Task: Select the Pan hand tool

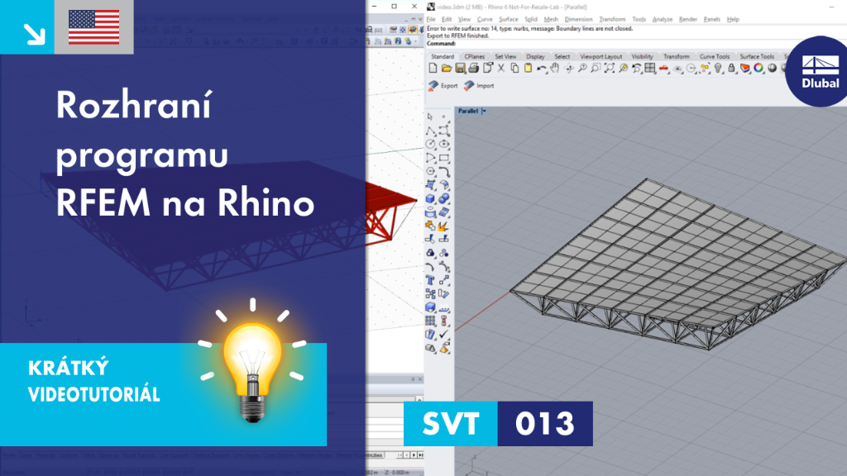Action: (x=555, y=69)
